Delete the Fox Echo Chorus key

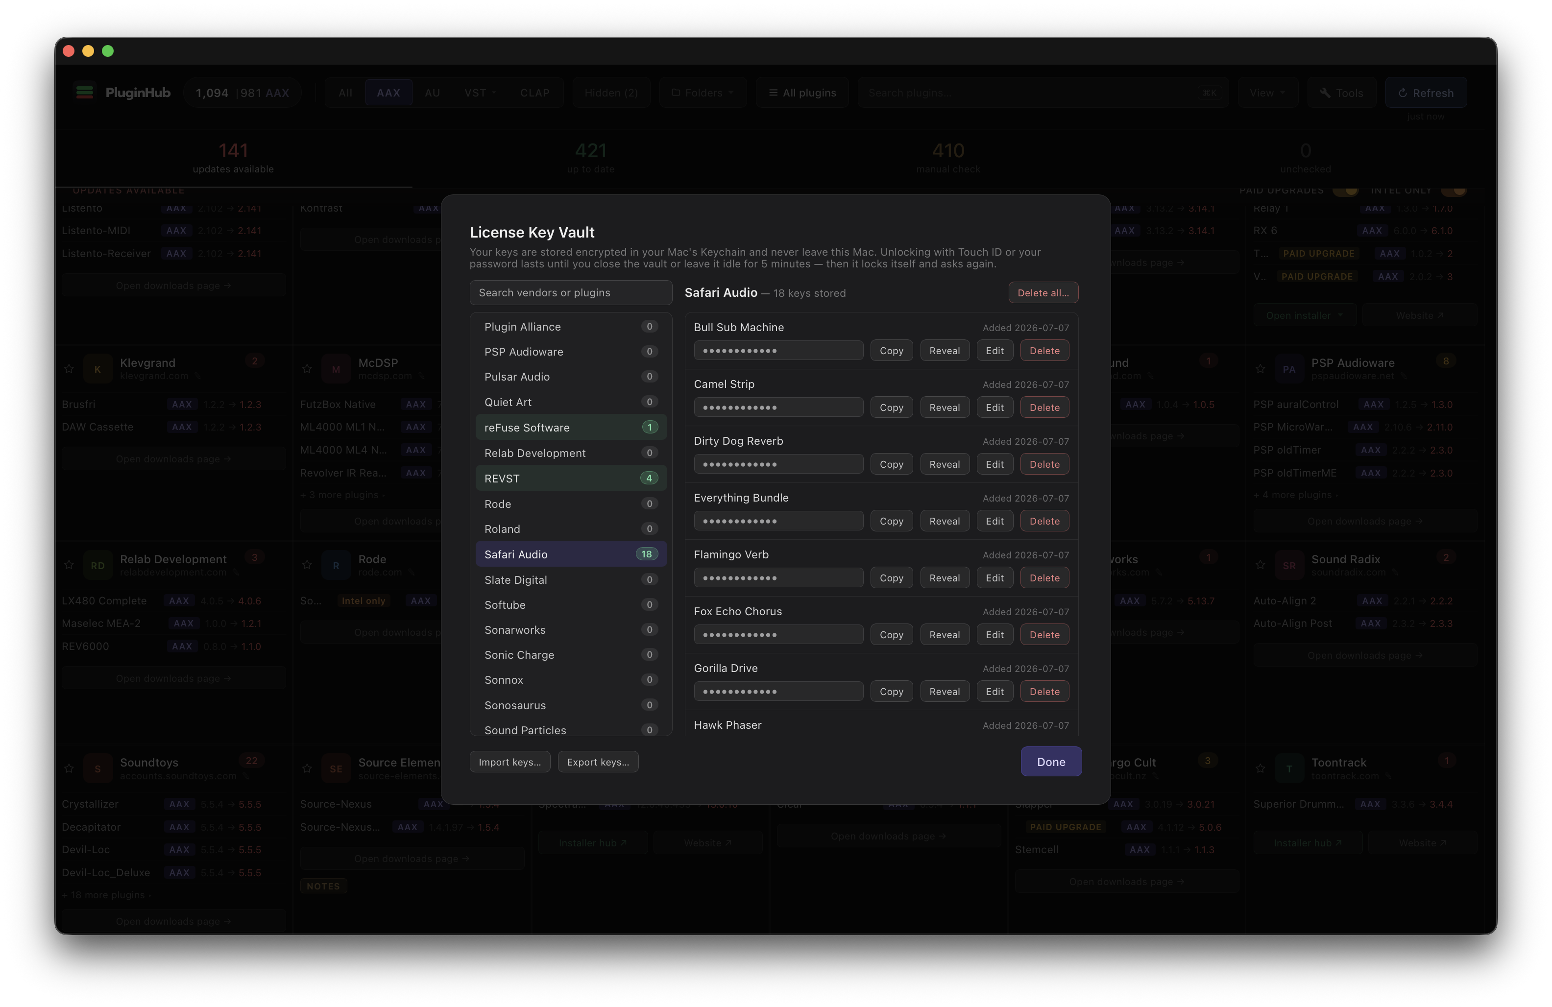coord(1044,634)
